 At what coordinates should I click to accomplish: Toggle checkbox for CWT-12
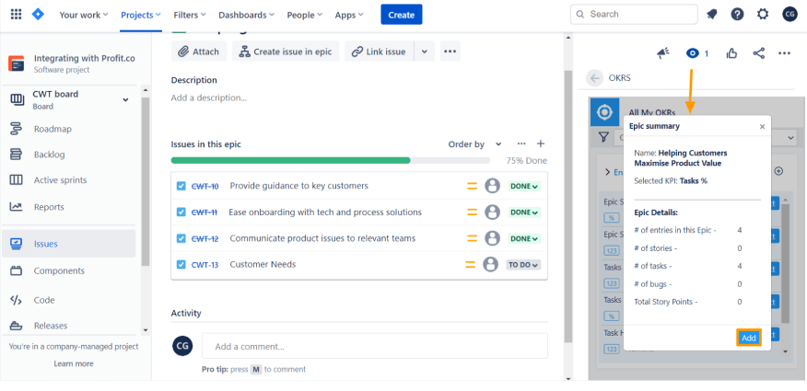(181, 238)
